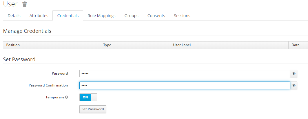
Task: Go to the Role Mappings tab
Action: 101,16
